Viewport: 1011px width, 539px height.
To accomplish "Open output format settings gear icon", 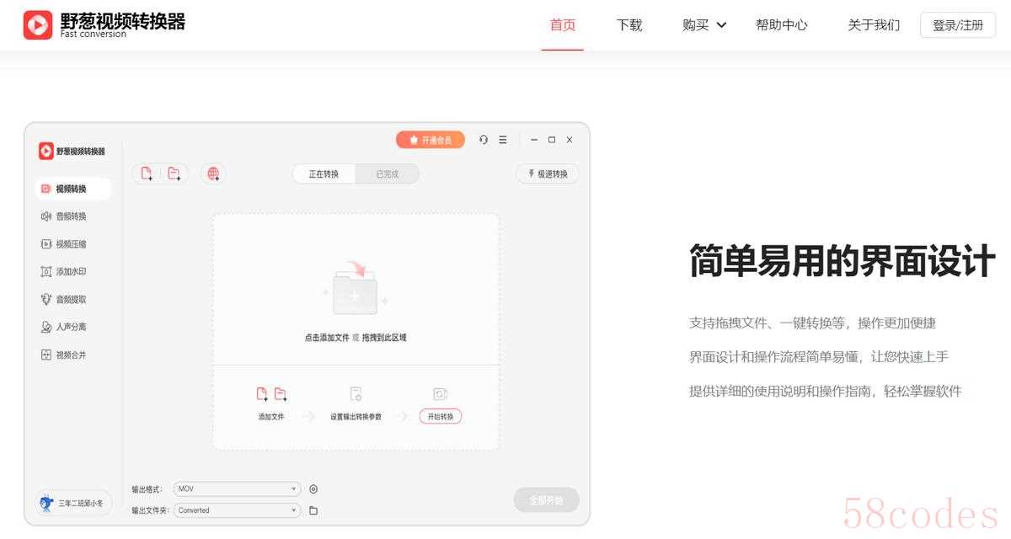I will [313, 489].
